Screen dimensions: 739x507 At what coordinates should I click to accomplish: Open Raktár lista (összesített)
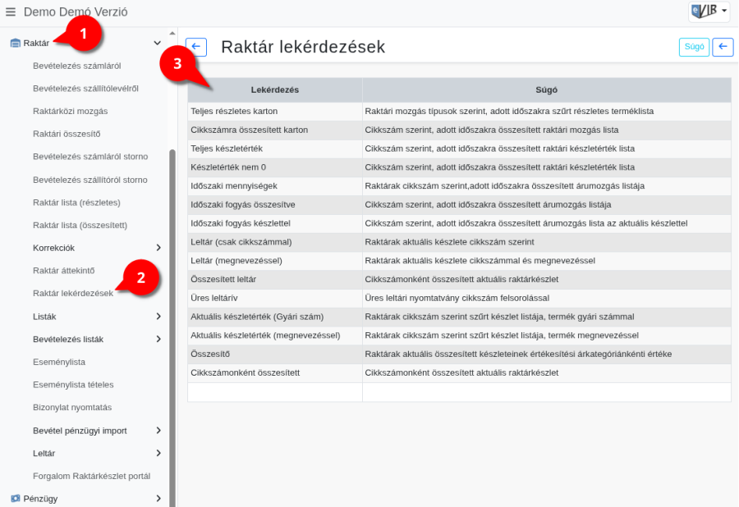click(x=80, y=225)
